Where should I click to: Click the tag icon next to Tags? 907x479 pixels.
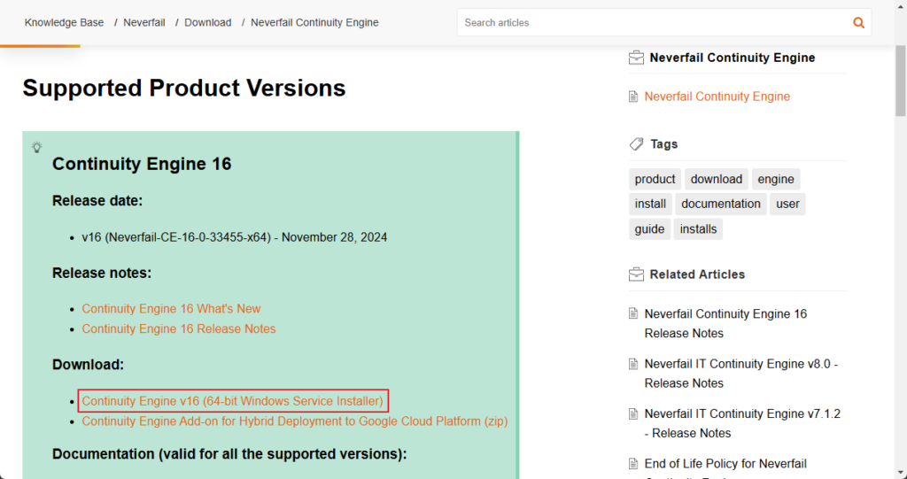coord(636,144)
